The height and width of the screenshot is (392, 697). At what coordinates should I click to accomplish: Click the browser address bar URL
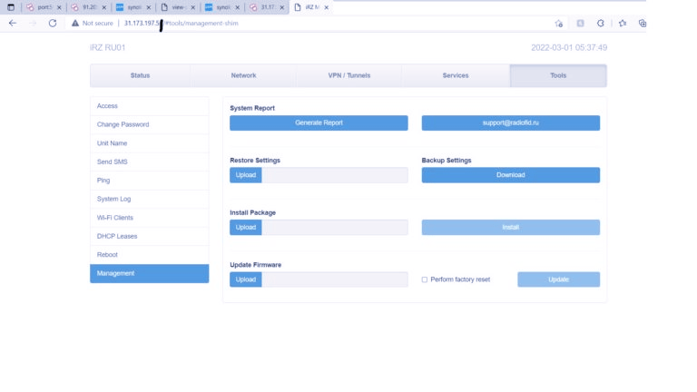tap(209, 23)
